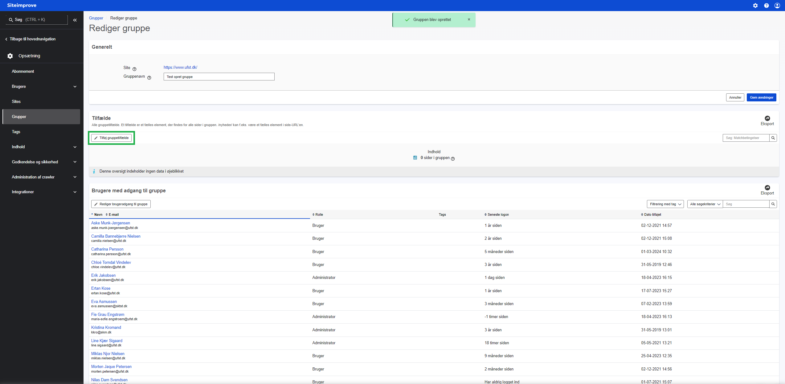Open the Tags sidebar item

[16, 132]
